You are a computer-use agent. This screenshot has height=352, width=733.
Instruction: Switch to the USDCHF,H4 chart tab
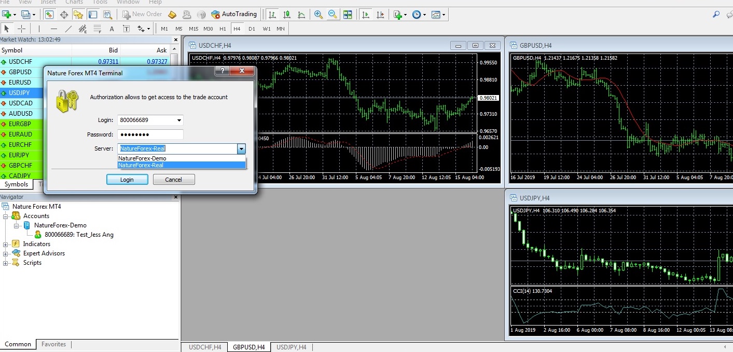(x=205, y=347)
